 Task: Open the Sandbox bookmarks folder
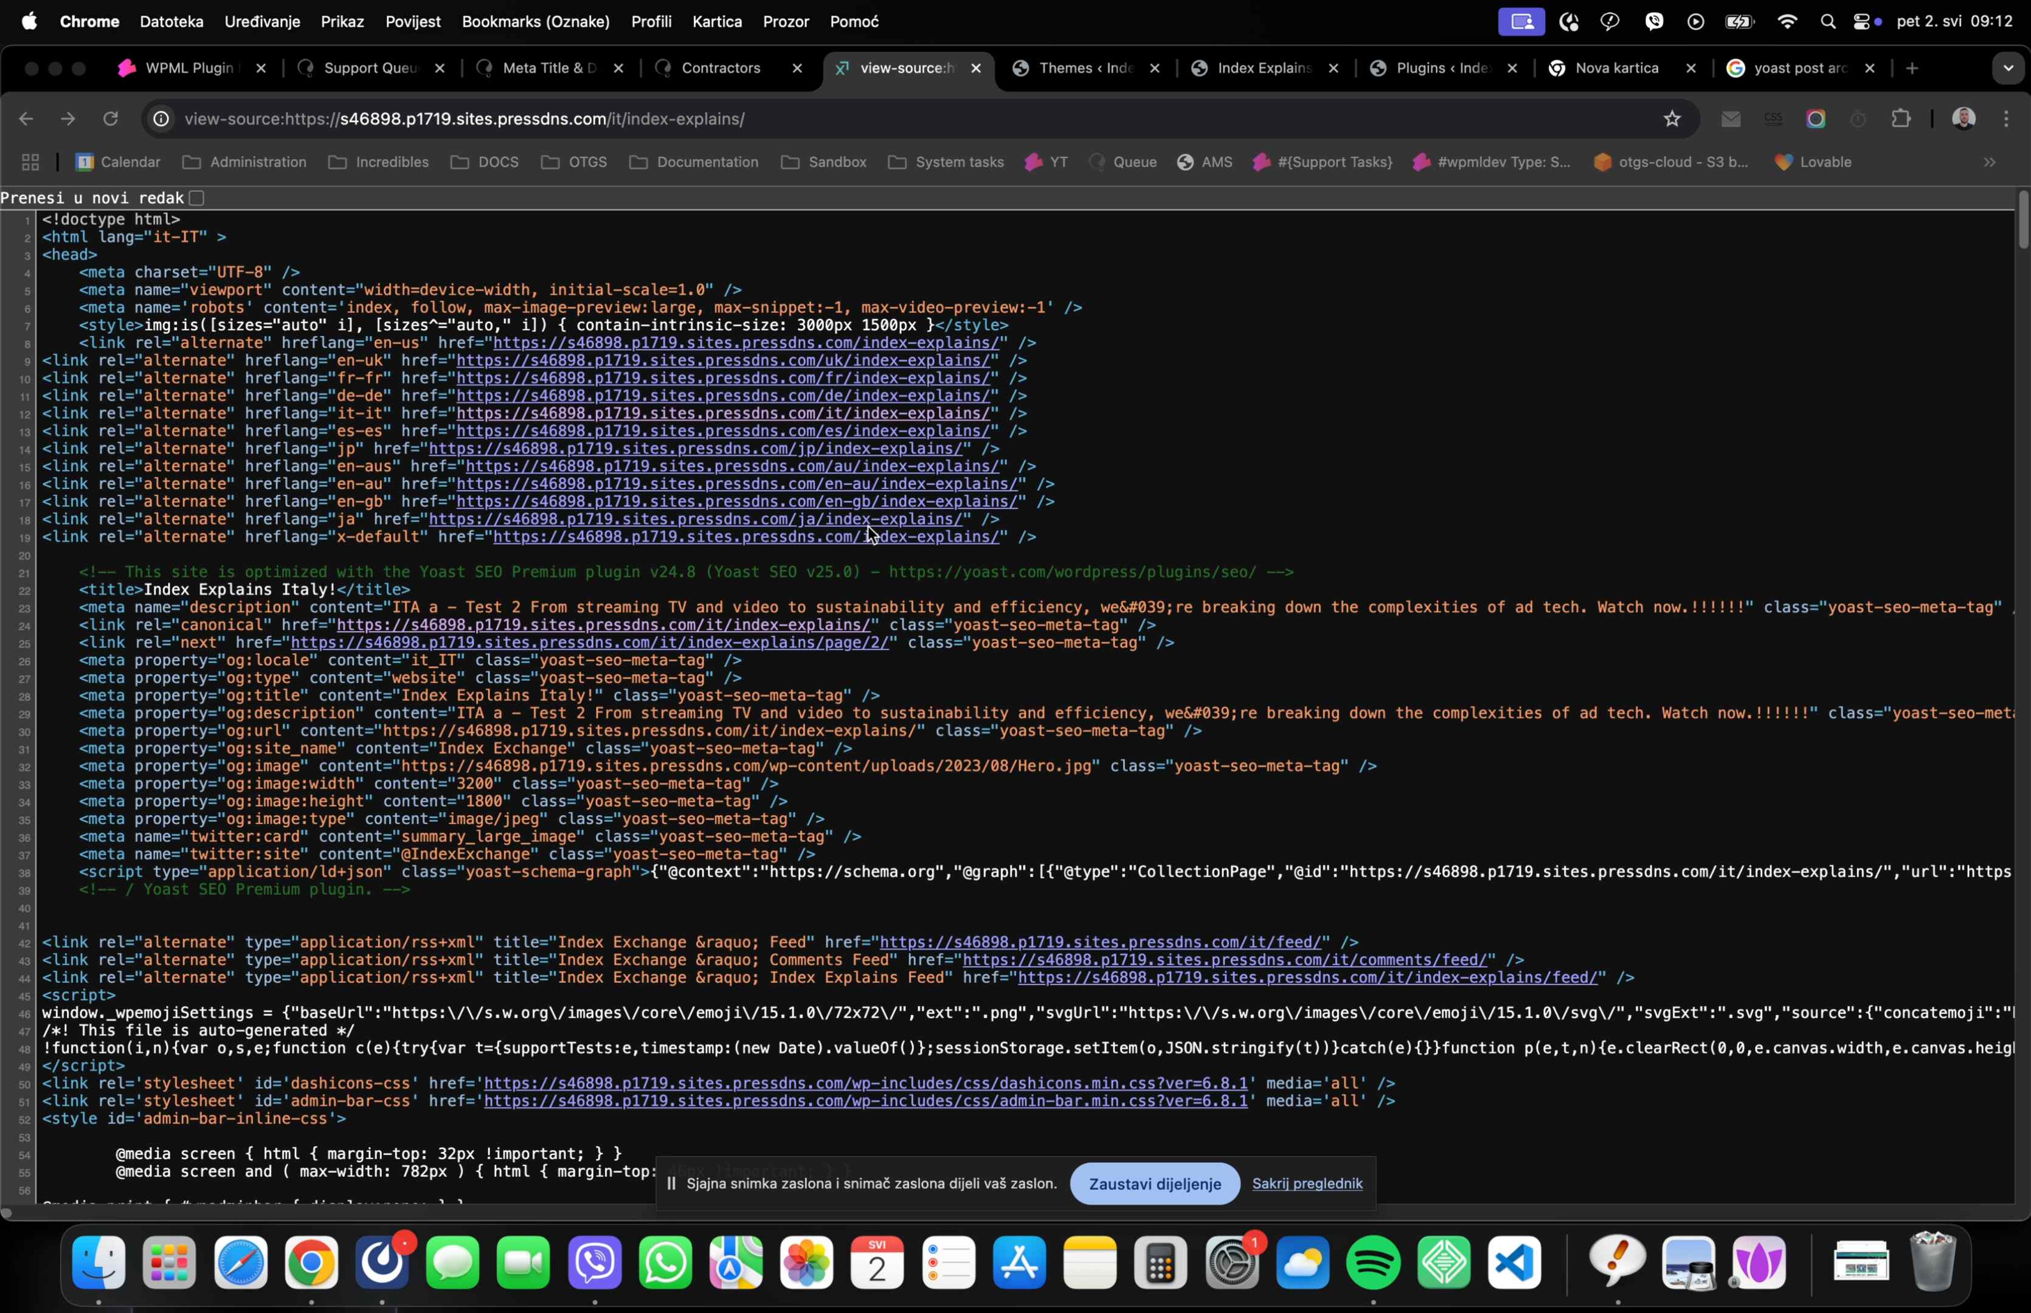824,162
